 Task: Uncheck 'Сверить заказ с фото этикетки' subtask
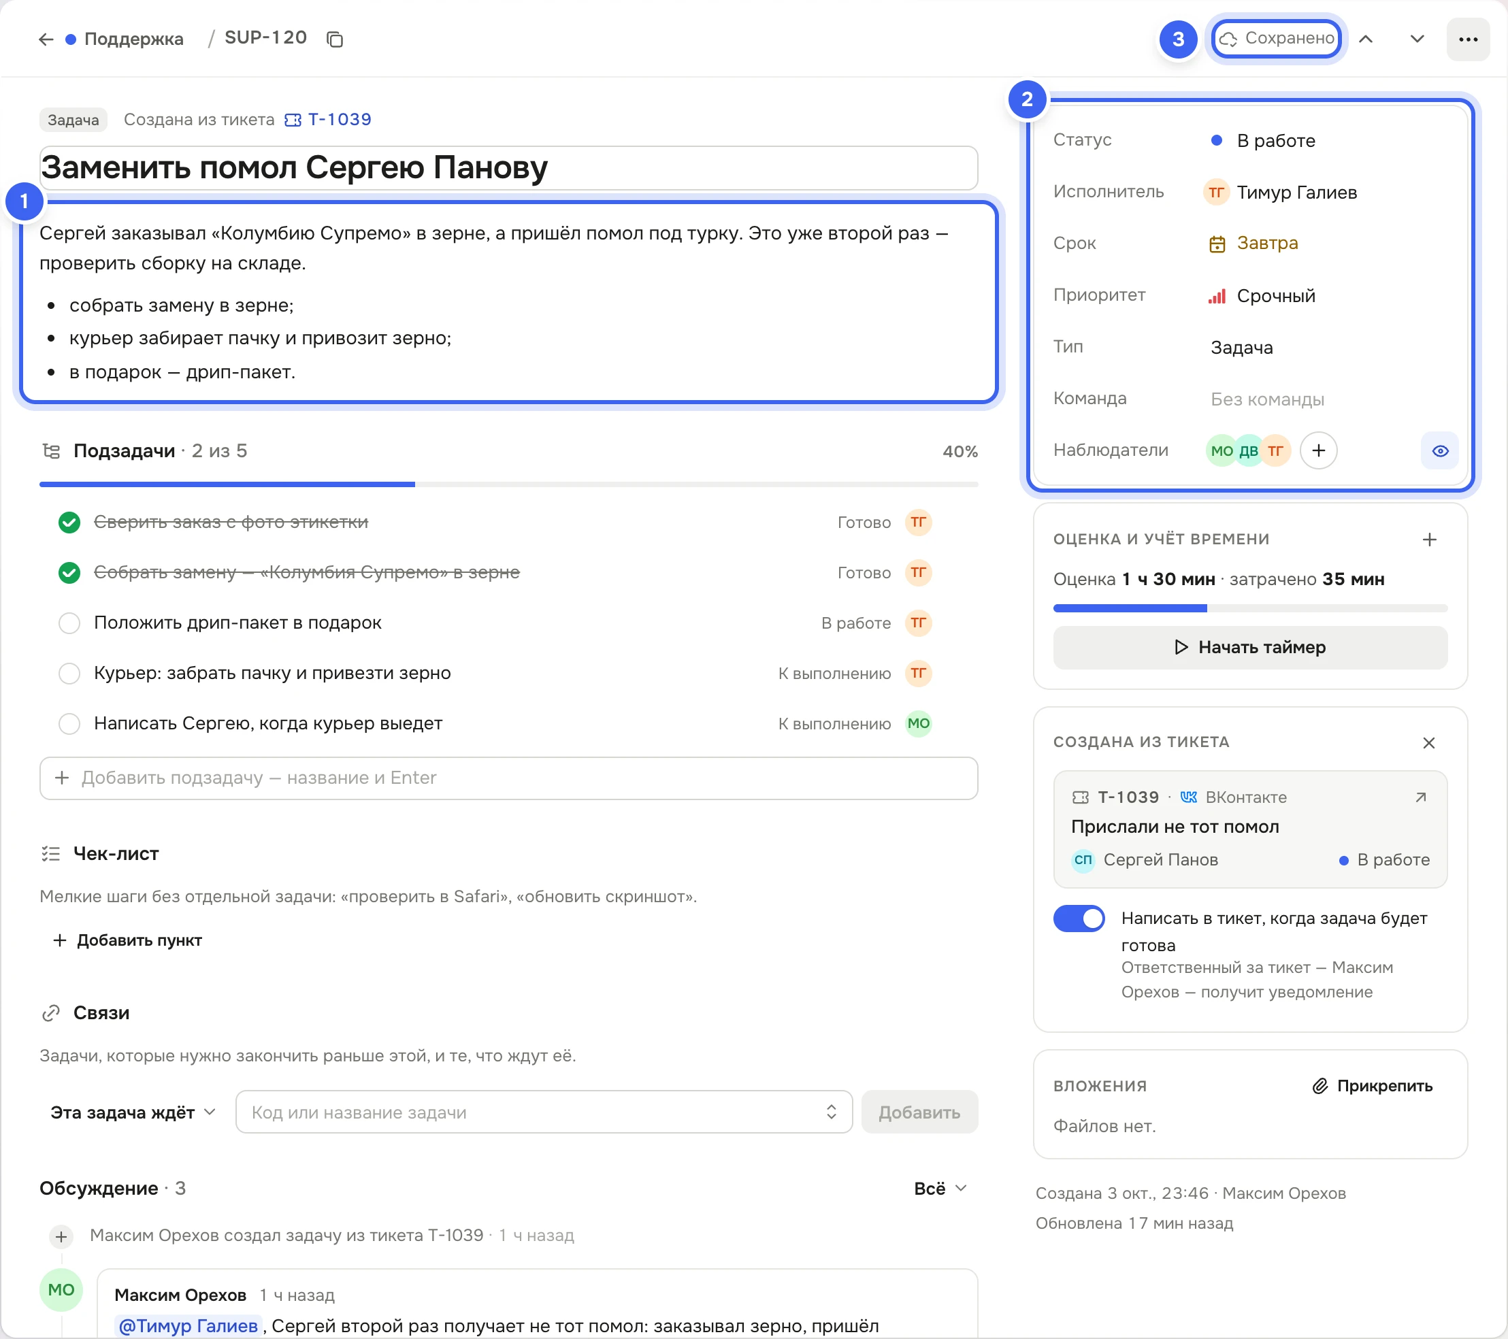(x=69, y=523)
